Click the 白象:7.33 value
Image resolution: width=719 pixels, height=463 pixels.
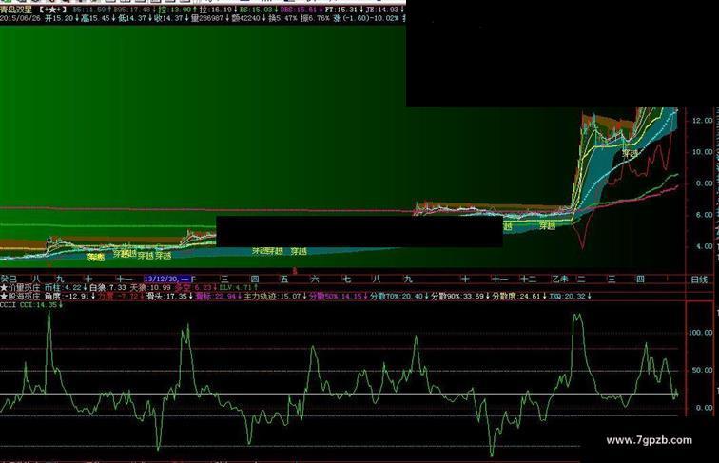107,287
